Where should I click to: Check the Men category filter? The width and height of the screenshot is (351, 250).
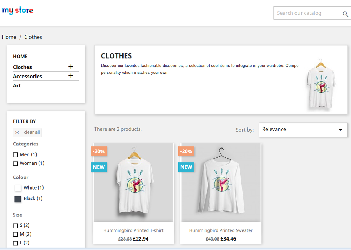[15, 155]
